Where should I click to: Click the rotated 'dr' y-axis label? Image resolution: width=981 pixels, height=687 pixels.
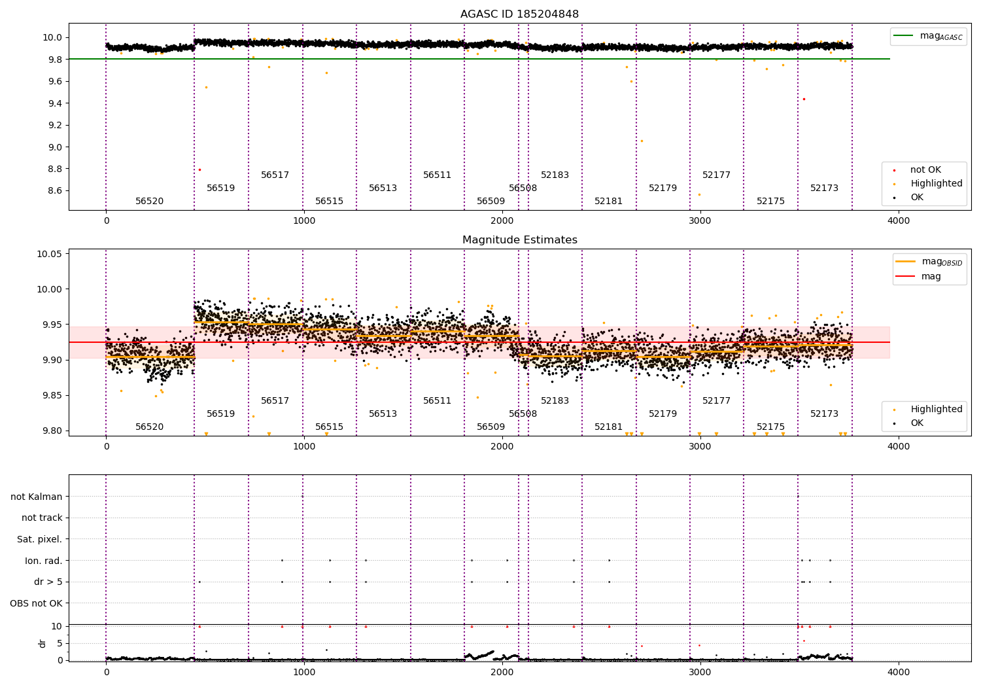click(43, 643)
